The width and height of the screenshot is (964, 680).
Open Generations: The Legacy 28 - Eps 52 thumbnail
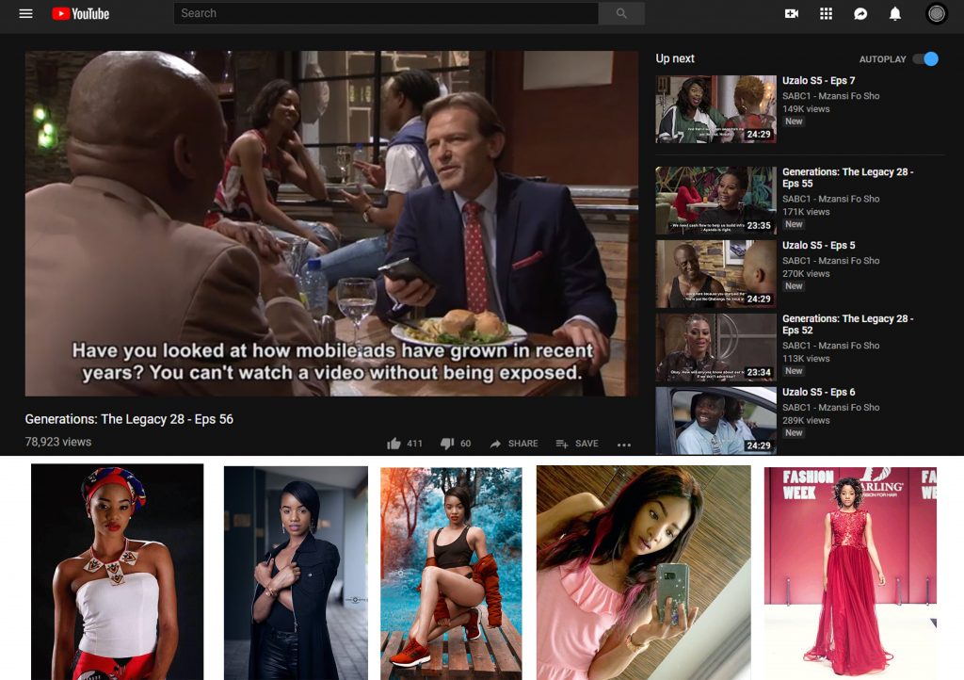(715, 347)
